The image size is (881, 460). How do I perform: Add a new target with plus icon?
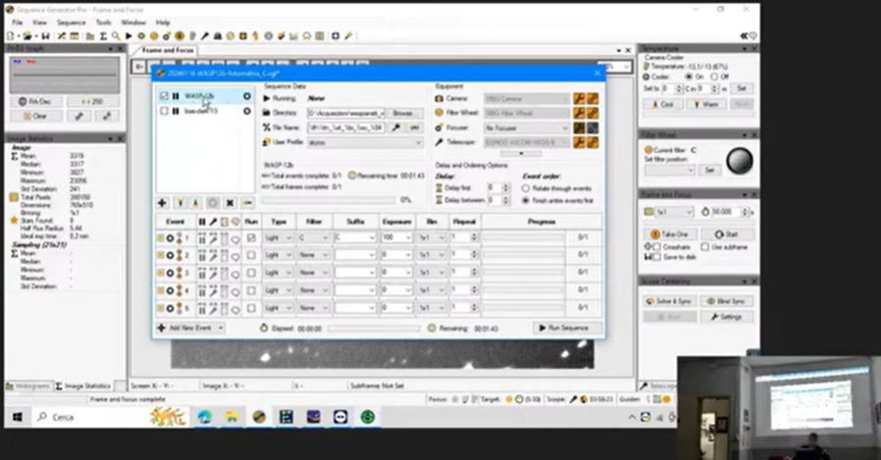162,203
